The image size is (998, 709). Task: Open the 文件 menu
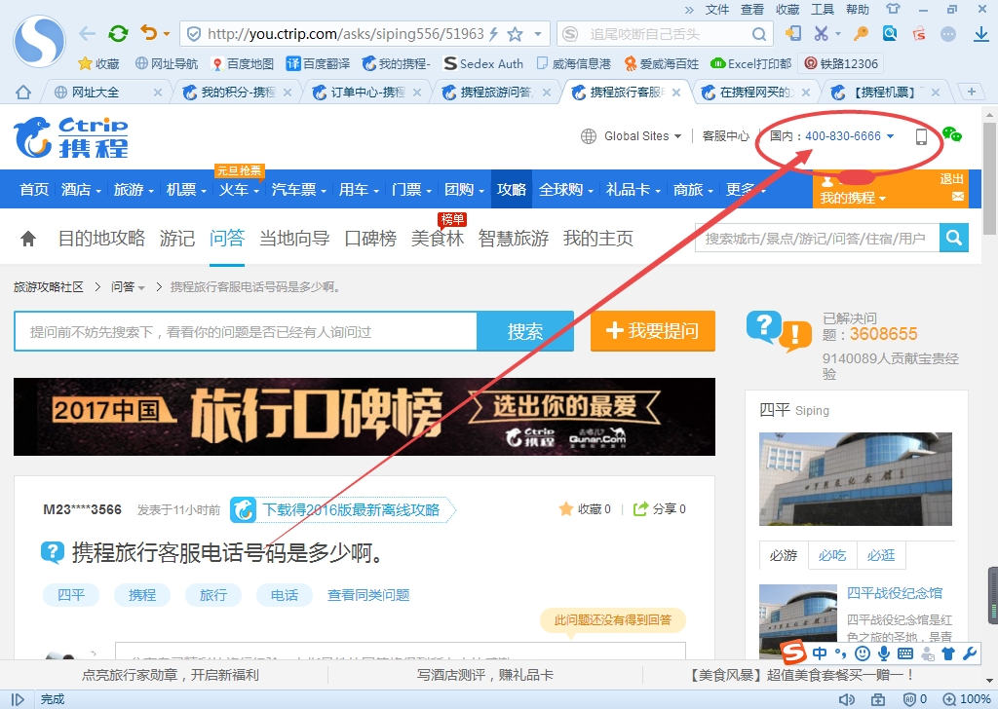pyautogui.click(x=716, y=10)
